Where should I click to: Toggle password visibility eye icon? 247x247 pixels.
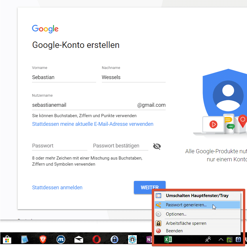157,146
